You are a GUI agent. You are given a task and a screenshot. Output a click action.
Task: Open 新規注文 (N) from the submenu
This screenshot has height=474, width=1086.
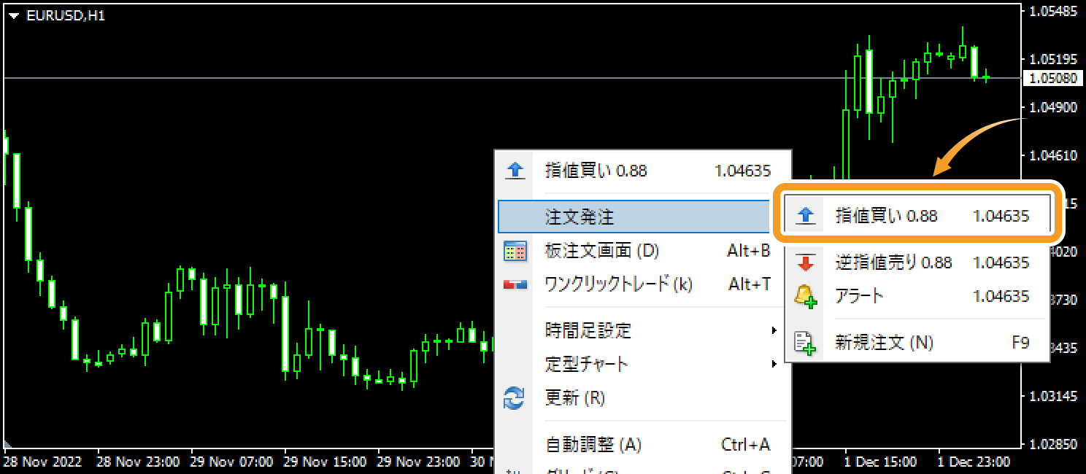point(917,342)
